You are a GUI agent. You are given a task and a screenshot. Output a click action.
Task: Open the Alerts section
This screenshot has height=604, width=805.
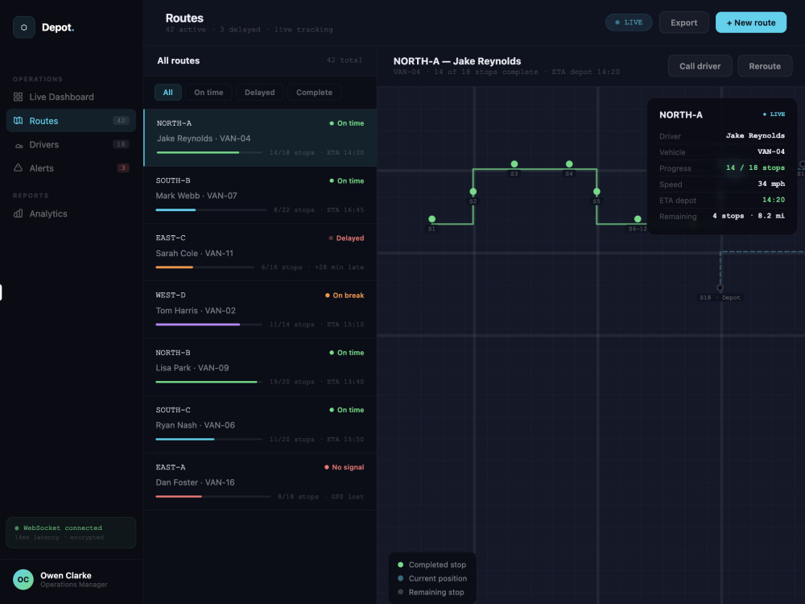71,168
